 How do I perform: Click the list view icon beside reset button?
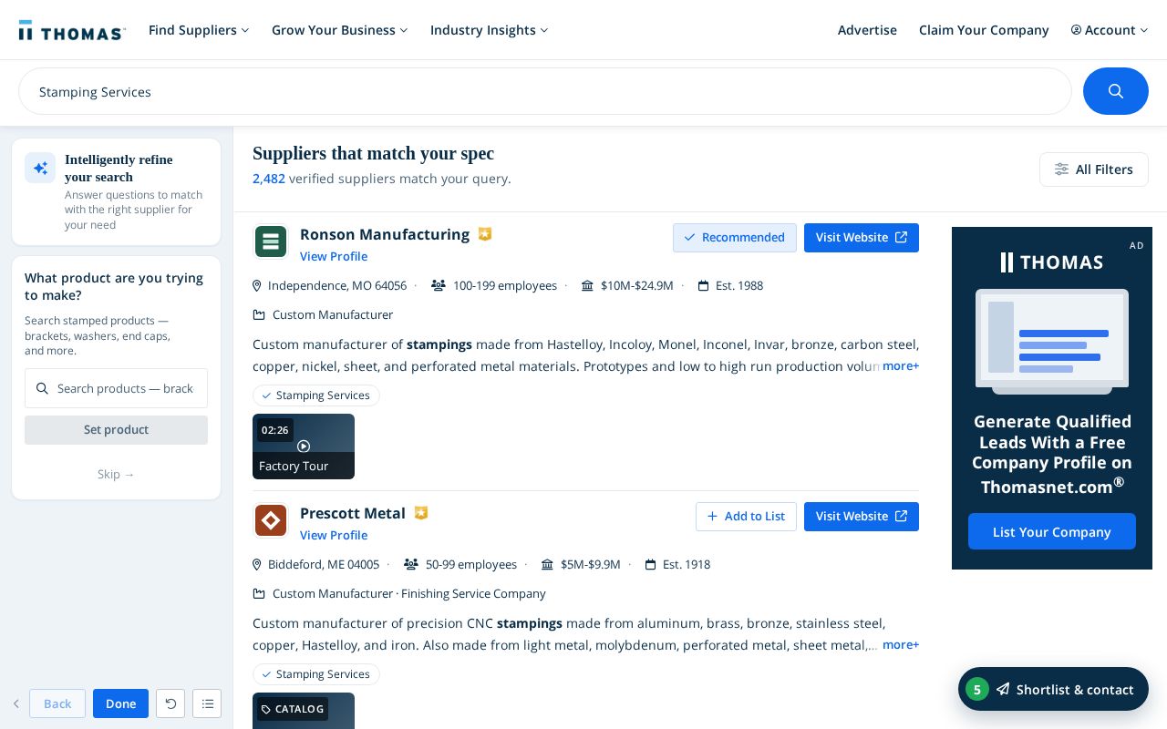207,703
